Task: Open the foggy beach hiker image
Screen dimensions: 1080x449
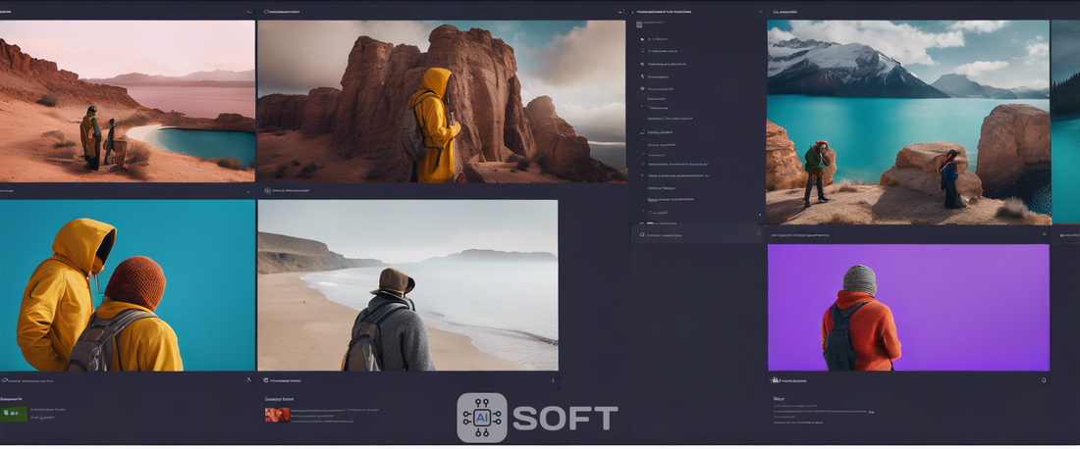Action: [406, 285]
